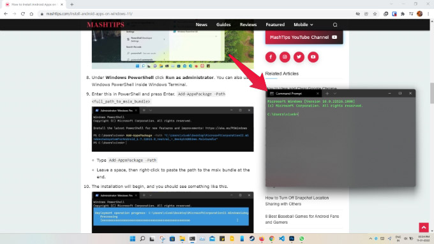Screen dimensions: 434x244
Task: Open Firefox from taskbar
Action: point(262,238)
